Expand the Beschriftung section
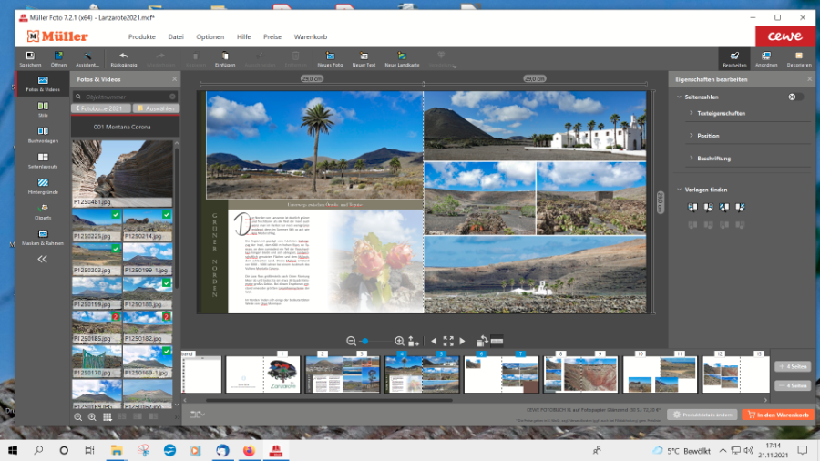 tap(713, 159)
